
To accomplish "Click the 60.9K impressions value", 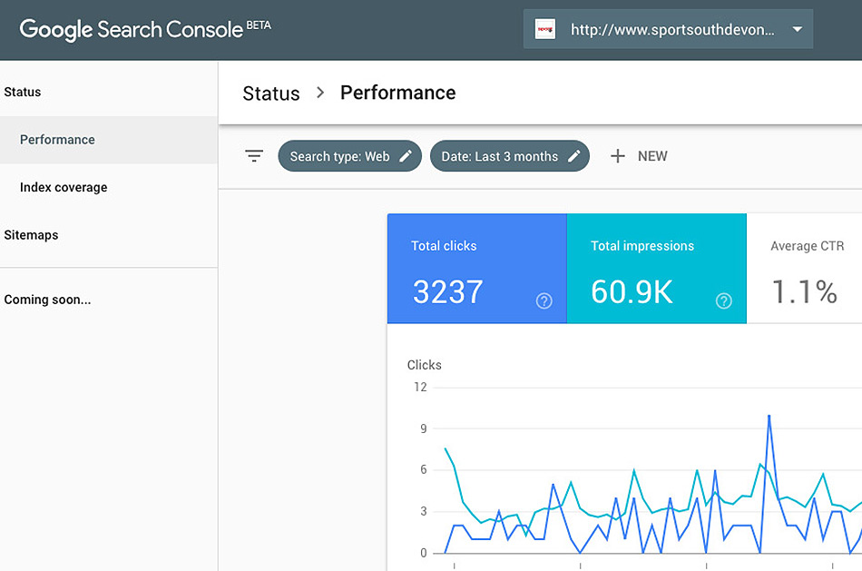I will pos(632,291).
